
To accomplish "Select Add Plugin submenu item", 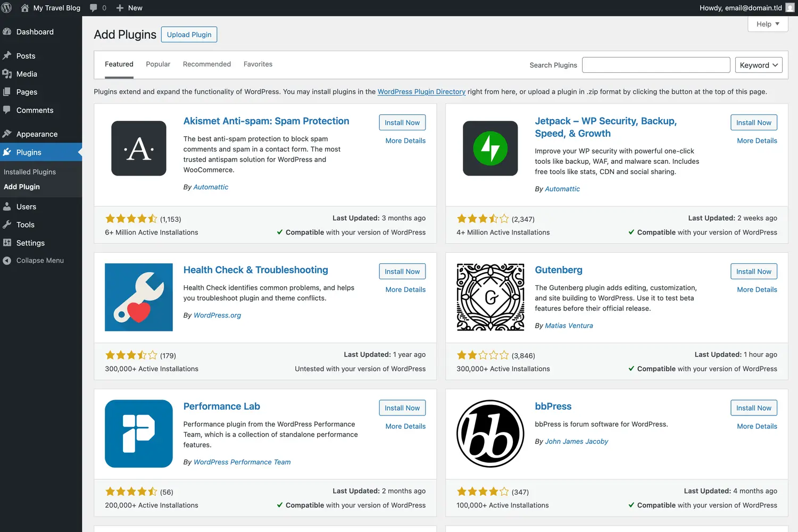I will coord(22,187).
